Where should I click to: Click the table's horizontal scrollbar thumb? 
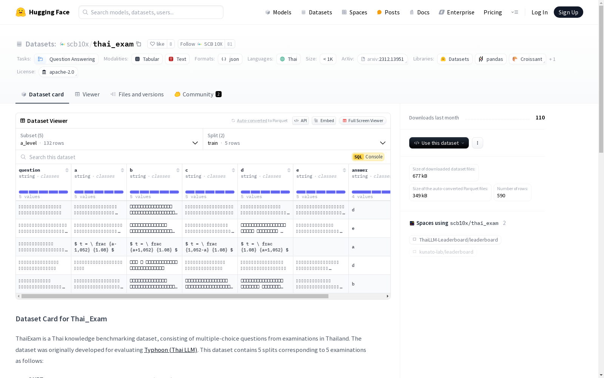pos(175,296)
